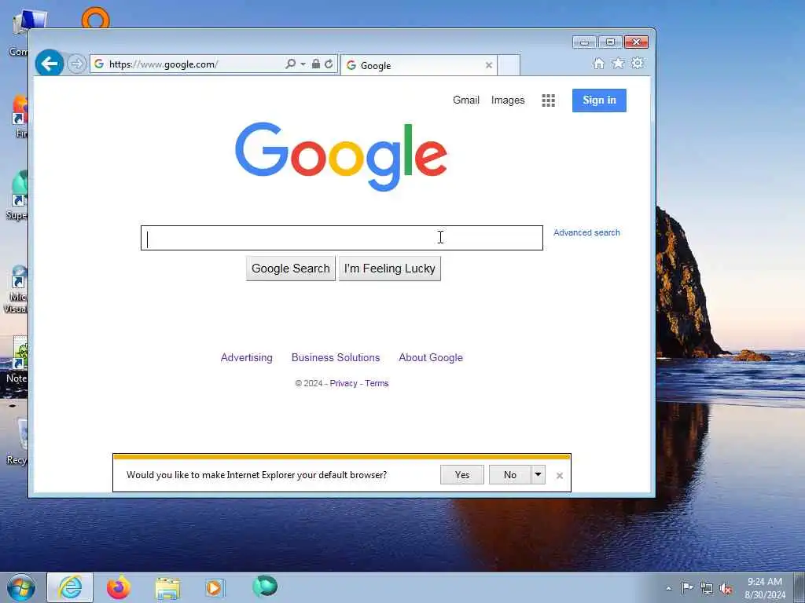Close the Google tab
805x603 pixels.
[489, 65]
